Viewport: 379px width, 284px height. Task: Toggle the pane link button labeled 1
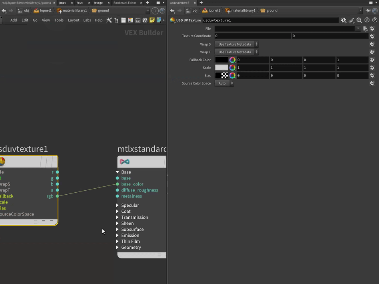[155, 10]
